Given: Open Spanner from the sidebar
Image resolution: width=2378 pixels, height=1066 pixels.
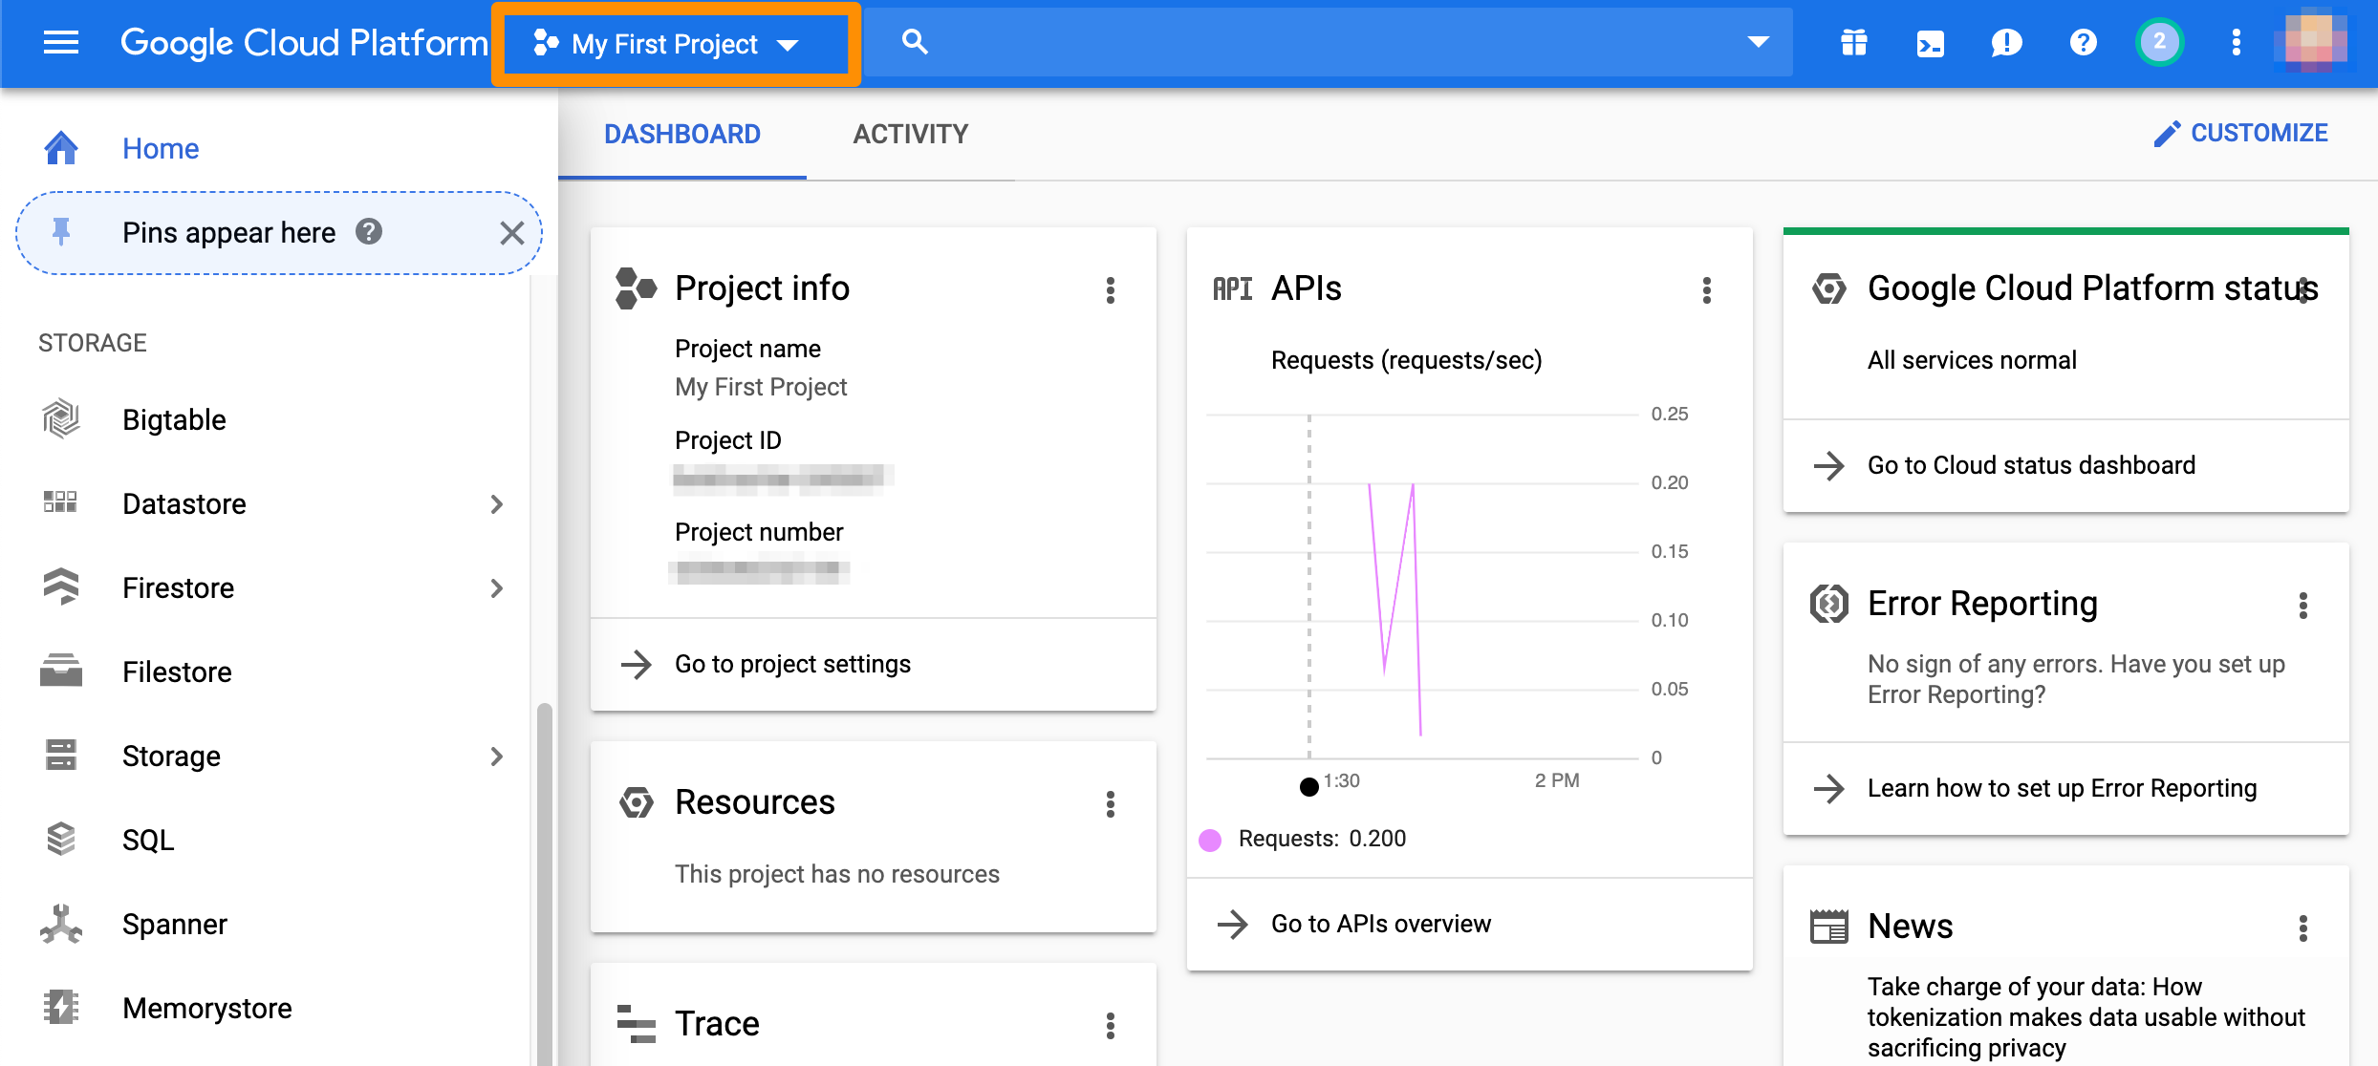Looking at the screenshot, I should click(x=175, y=924).
